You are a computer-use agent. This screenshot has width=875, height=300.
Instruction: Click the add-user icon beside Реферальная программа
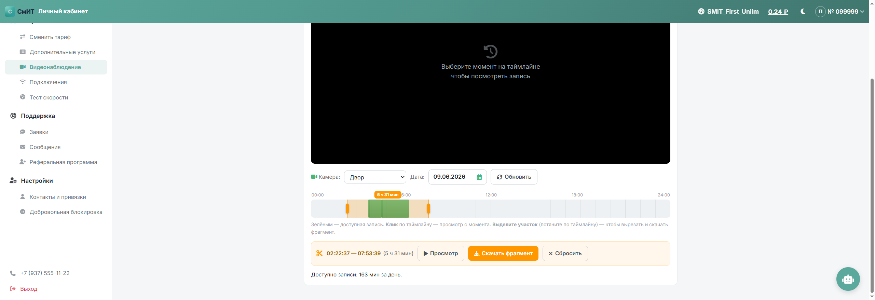click(23, 162)
